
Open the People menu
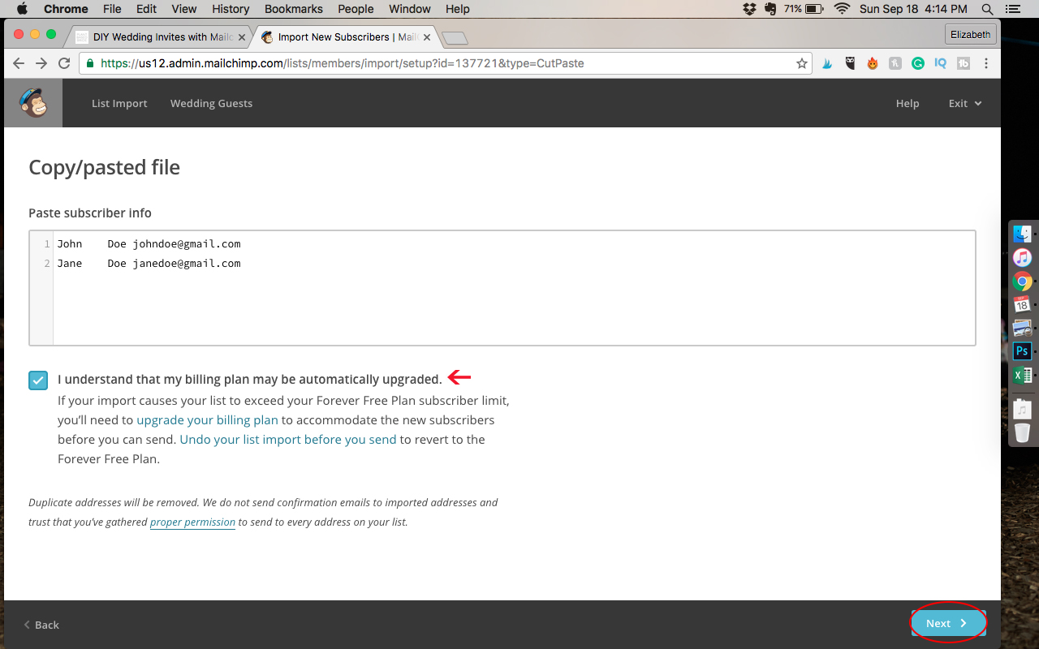[356, 9]
